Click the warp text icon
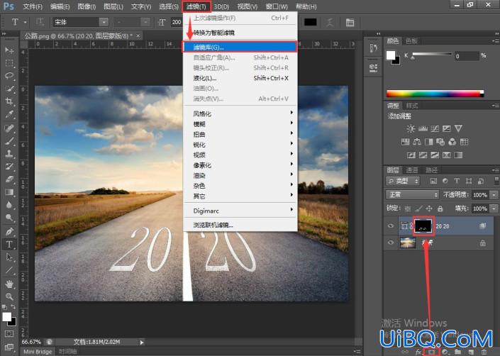This screenshot has height=356, width=500. point(330,22)
